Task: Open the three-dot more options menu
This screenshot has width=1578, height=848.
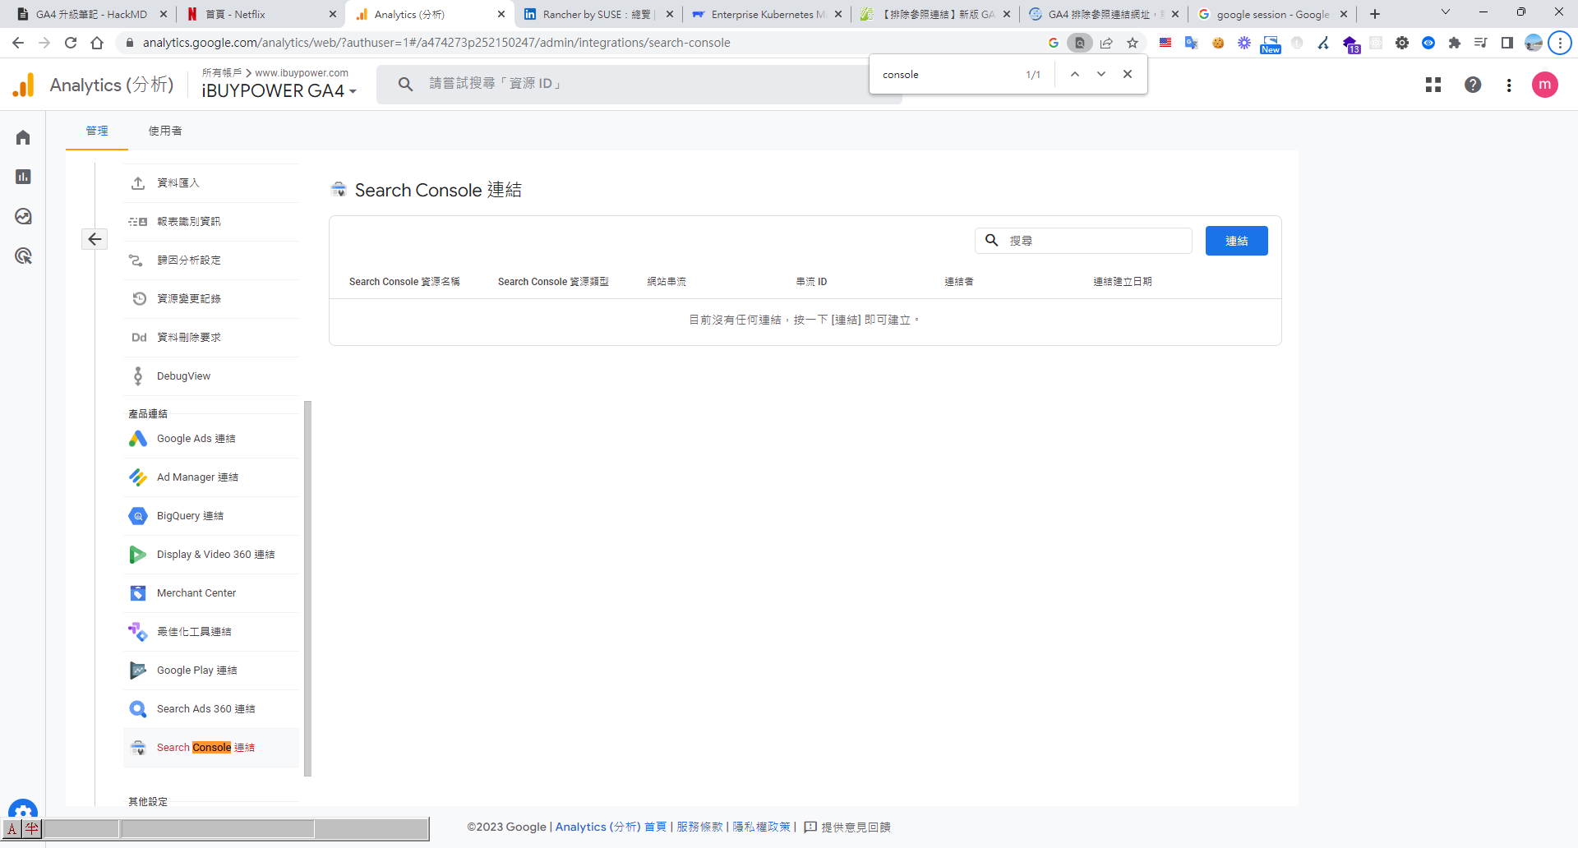Action: point(1509,85)
